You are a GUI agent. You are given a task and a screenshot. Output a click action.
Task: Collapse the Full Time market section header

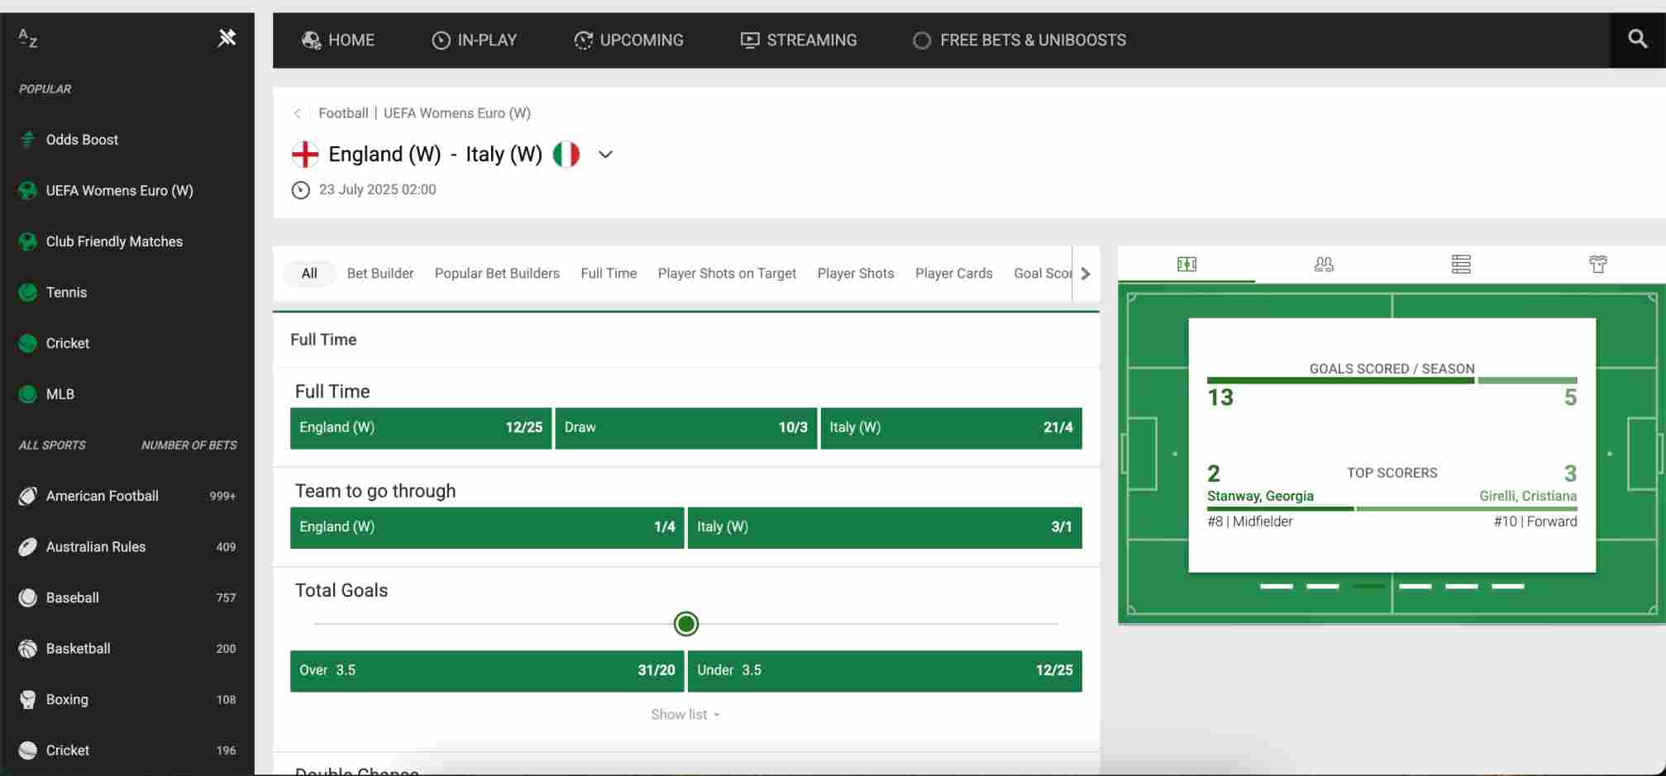point(686,340)
